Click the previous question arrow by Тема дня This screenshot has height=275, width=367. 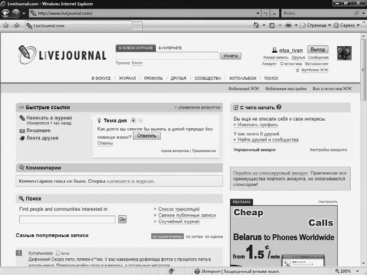[x=133, y=120]
